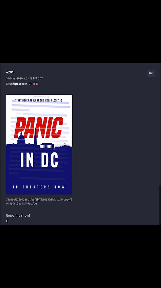Viewport: 161px width, 288px height.
Task: Click the vertical scrollbar thumb on right edge
Action: [x=160, y=205]
